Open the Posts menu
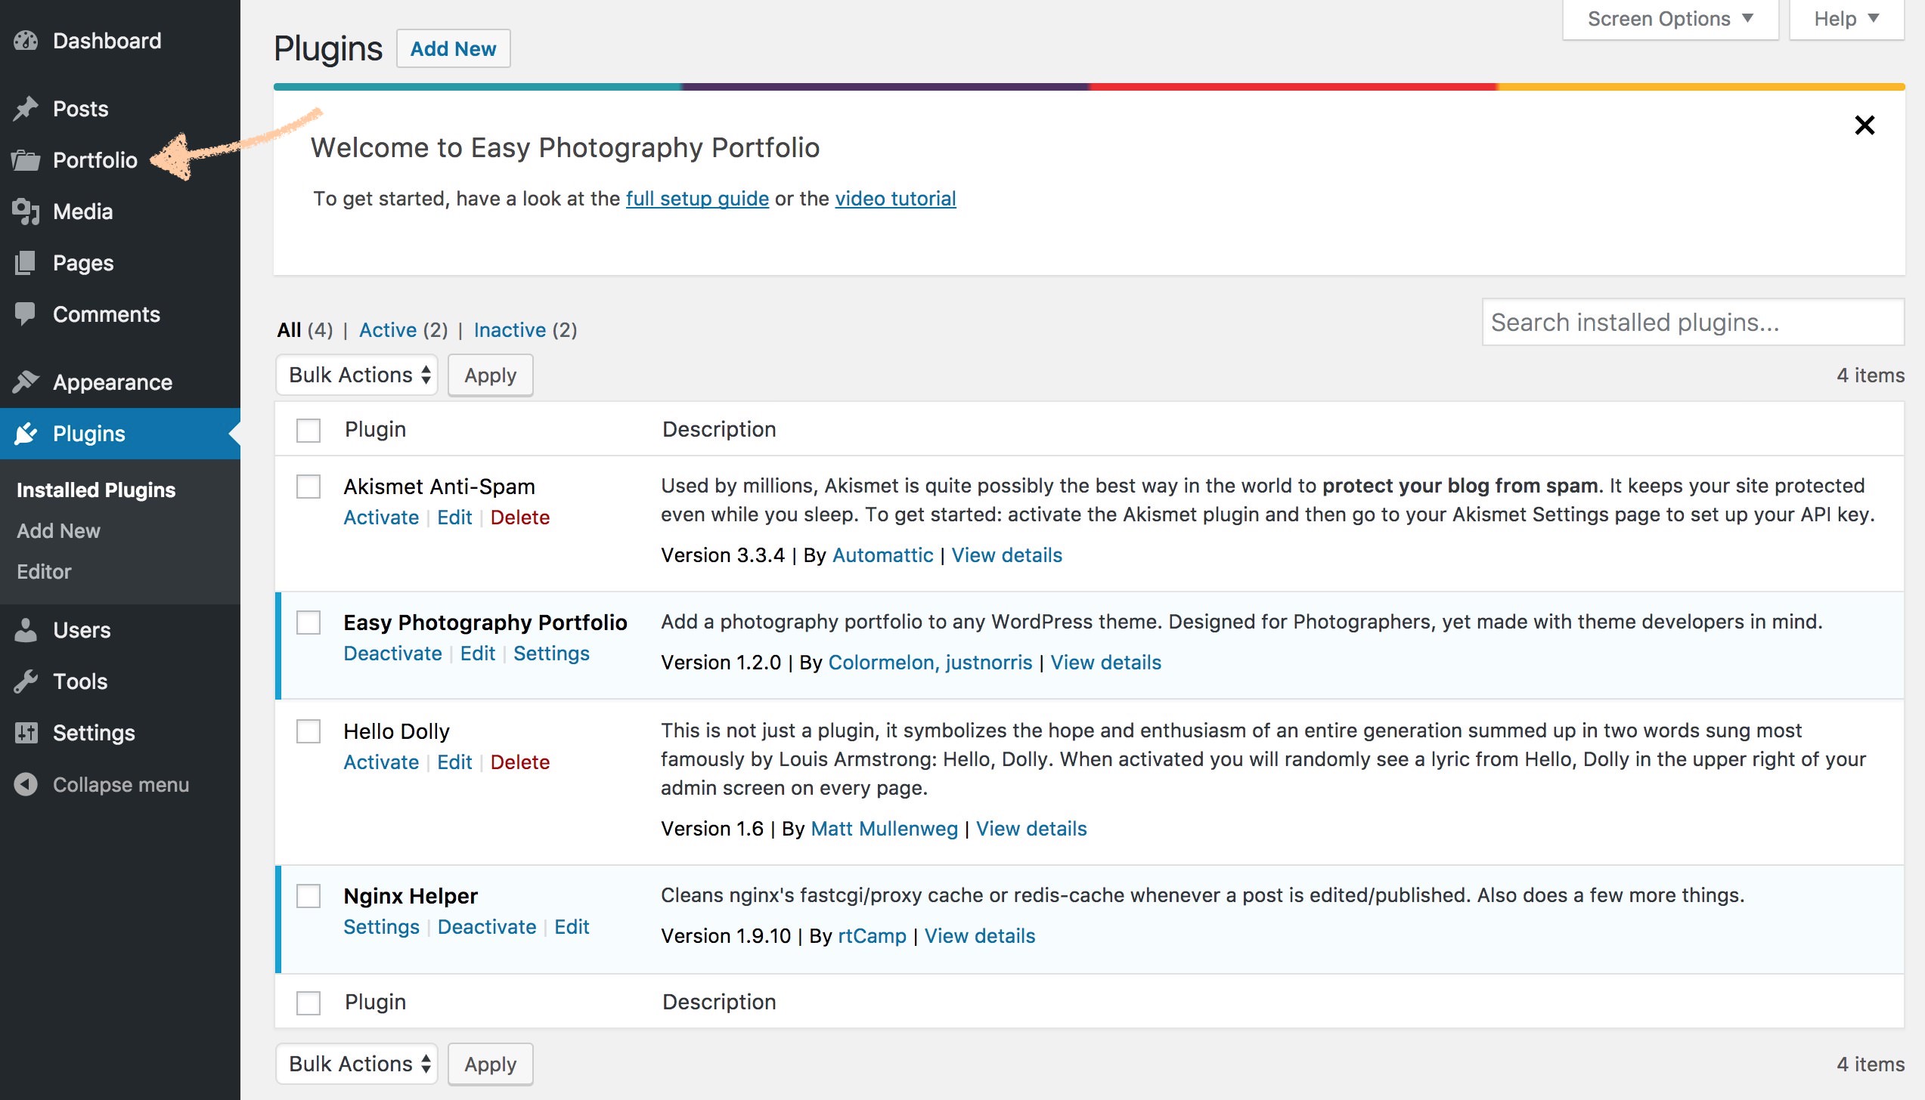Image resolution: width=1925 pixels, height=1100 pixels. (x=120, y=109)
